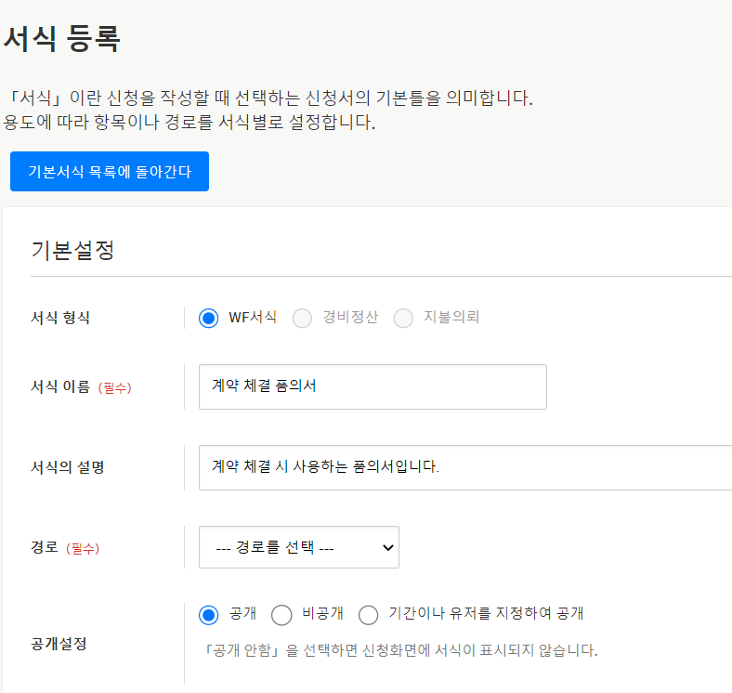Click the 서식 등록 page heading
732x693 pixels.
pyautogui.click(x=61, y=39)
